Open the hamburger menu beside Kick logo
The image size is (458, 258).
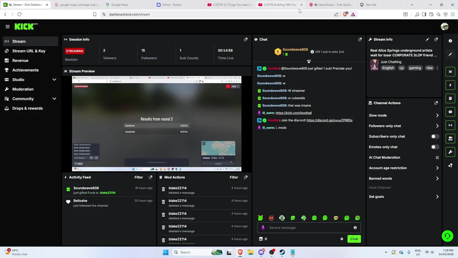click(8, 27)
